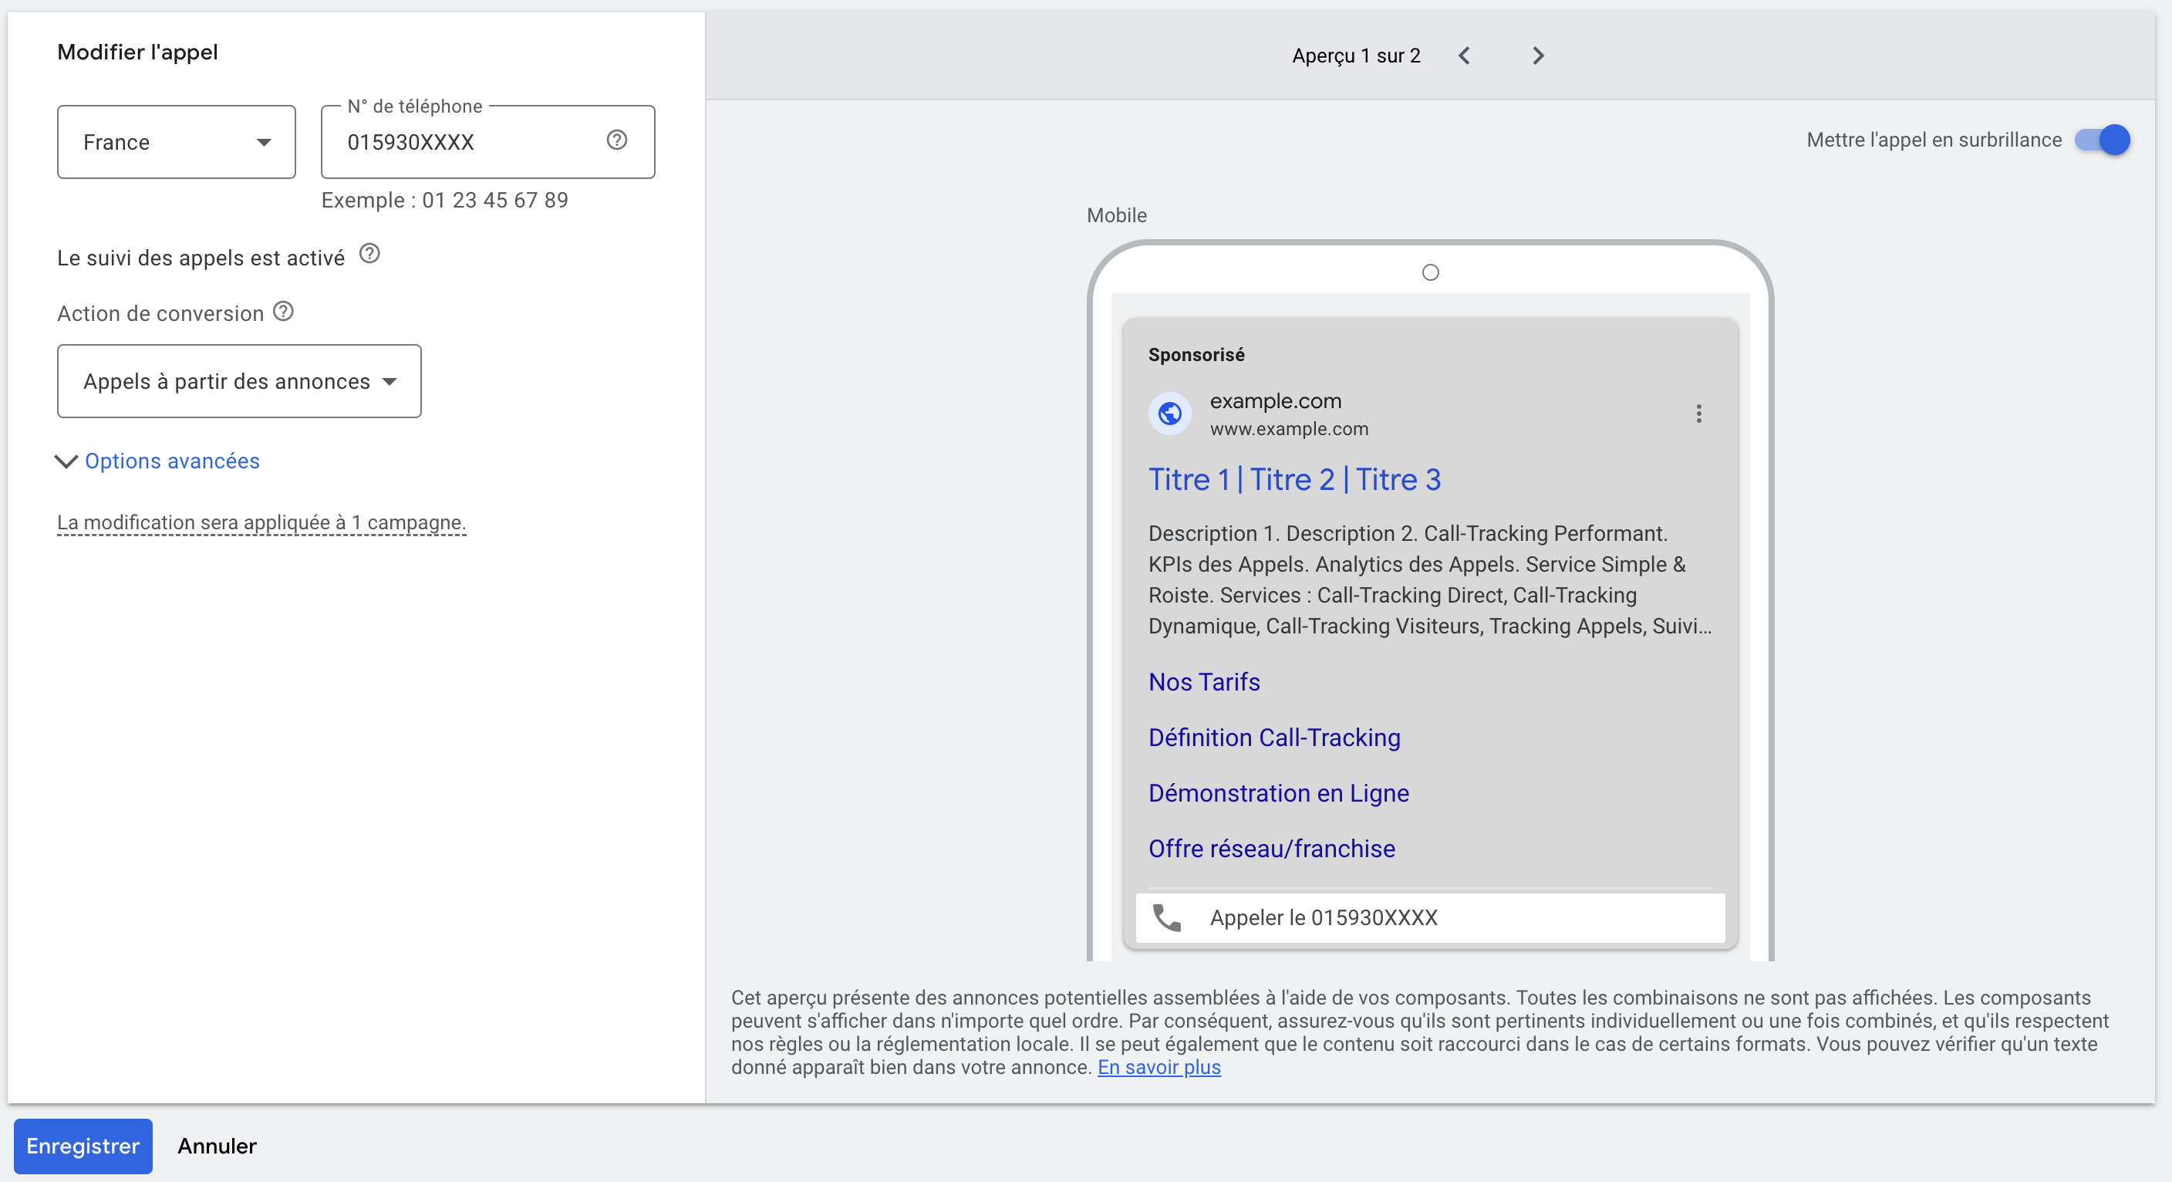This screenshot has width=2172, height=1182.
Task: Click Définition Call-Tracking sitelink
Action: [x=1274, y=738]
